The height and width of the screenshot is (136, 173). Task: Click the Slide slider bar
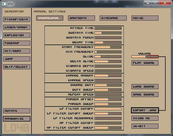(x=108, y=57)
